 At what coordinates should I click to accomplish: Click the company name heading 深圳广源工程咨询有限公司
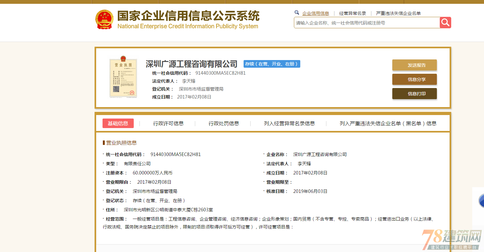pos(192,64)
